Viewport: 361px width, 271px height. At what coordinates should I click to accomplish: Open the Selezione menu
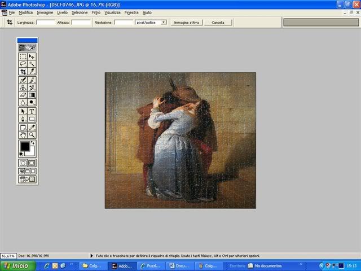[80, 12]
